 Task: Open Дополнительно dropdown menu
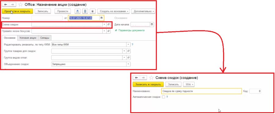[143, 11]
